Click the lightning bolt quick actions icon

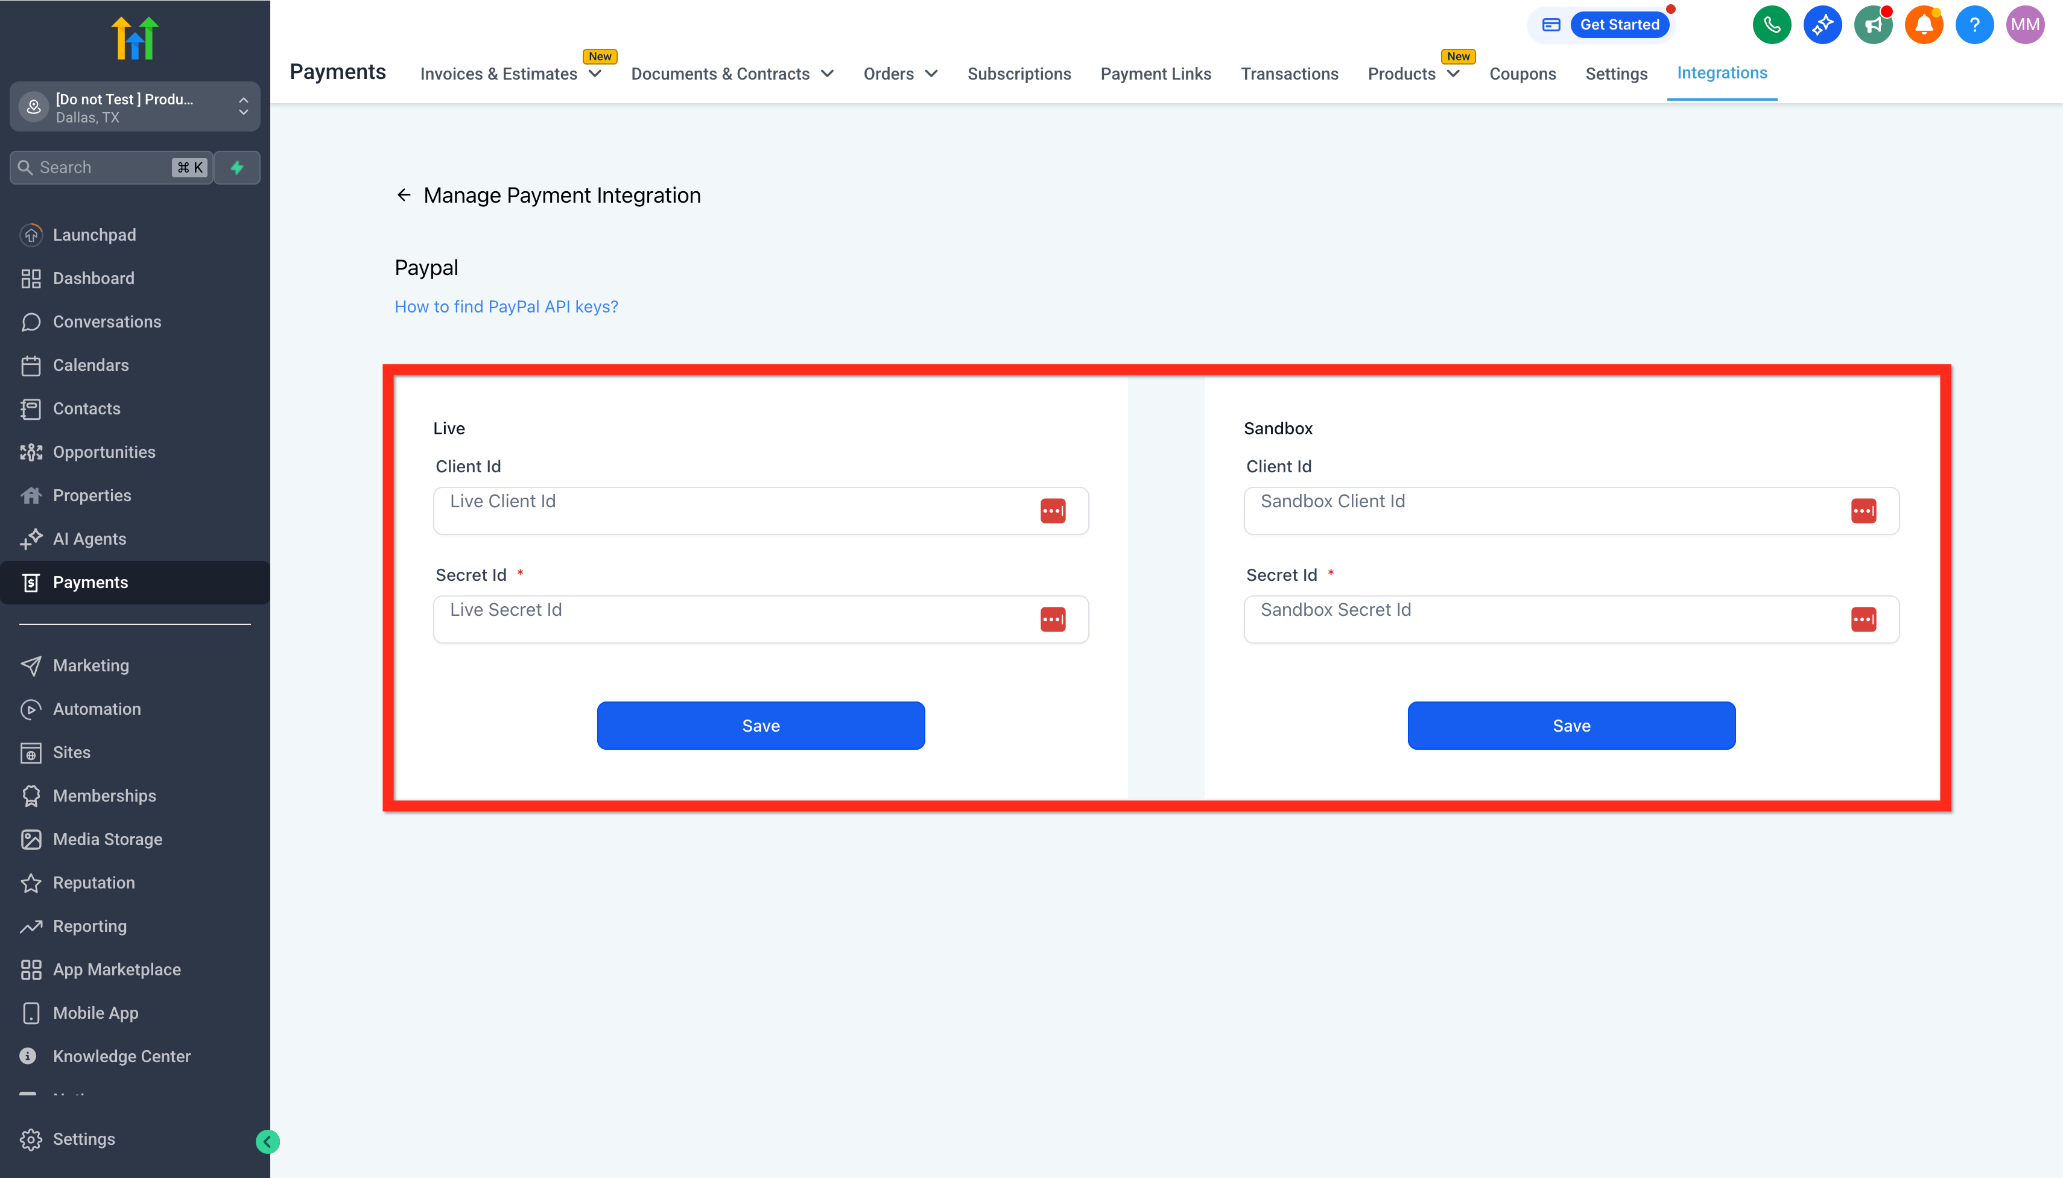tap(237, 168)
